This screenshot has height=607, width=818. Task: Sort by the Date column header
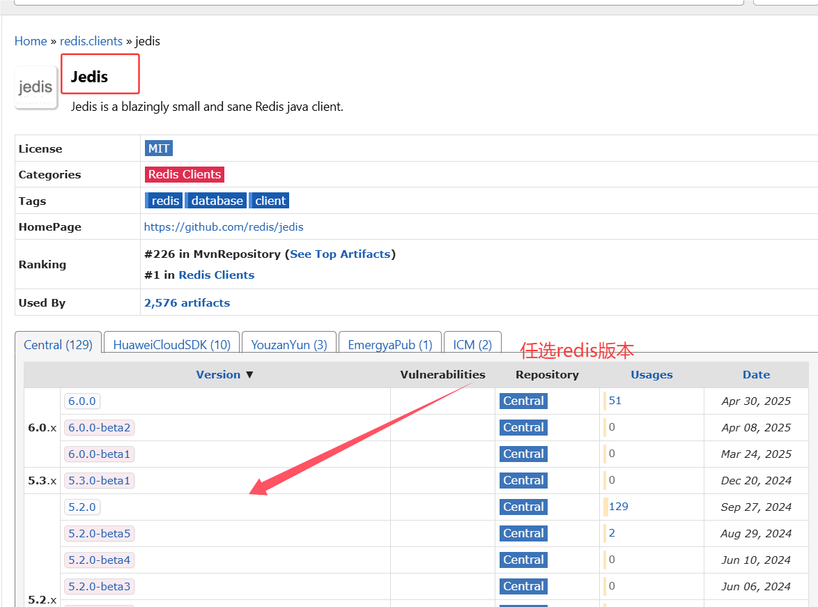(x=756, y=375)
